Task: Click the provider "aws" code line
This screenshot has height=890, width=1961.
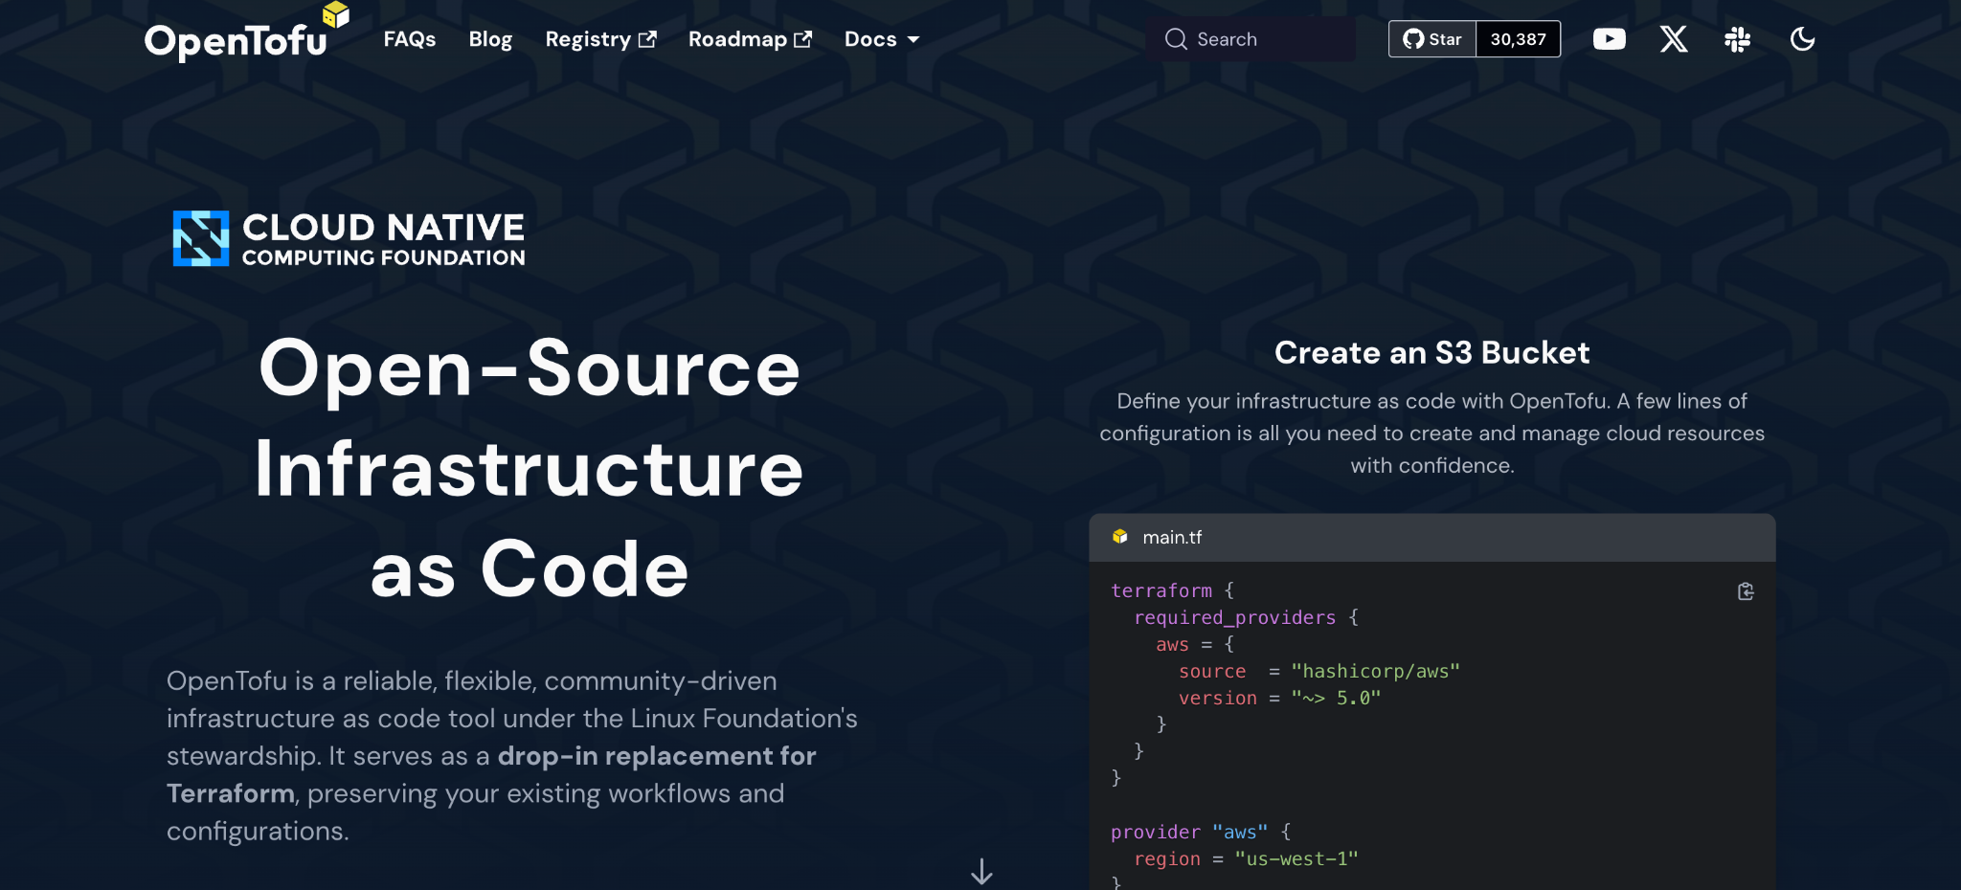Action: coord(1201,832)
